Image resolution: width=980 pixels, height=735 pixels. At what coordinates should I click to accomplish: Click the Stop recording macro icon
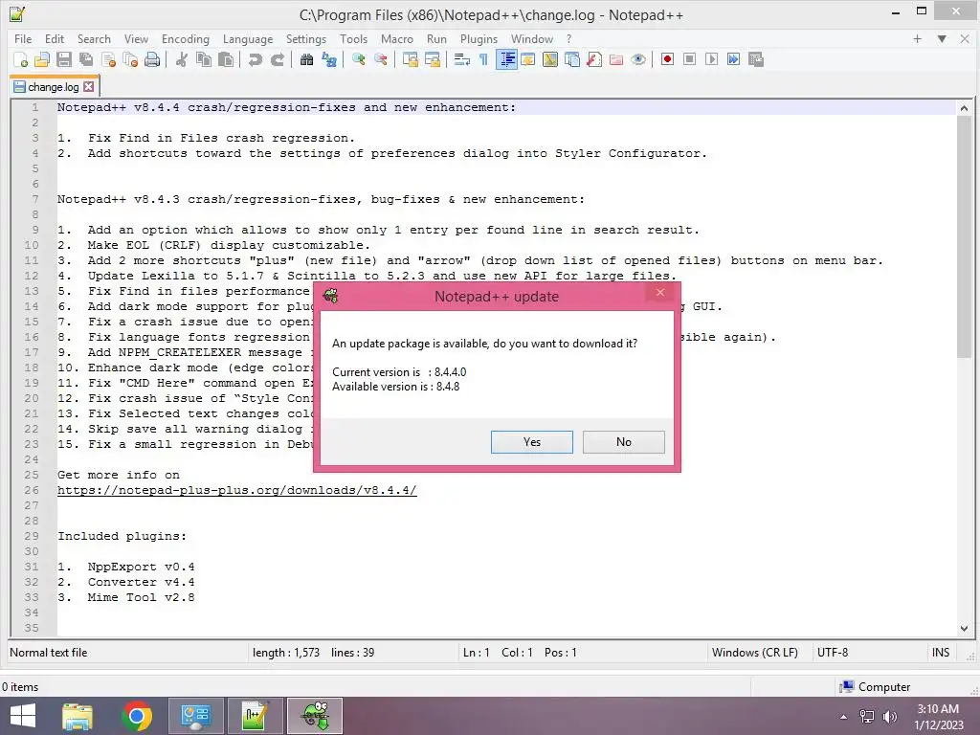(x=689, y=59)
